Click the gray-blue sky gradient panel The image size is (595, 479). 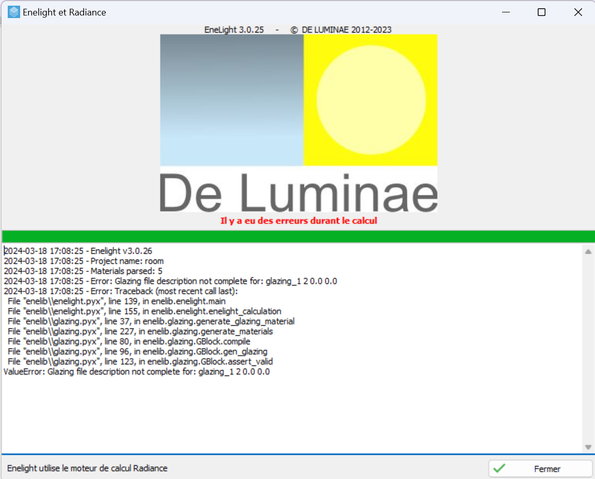[x=232, y=100]
